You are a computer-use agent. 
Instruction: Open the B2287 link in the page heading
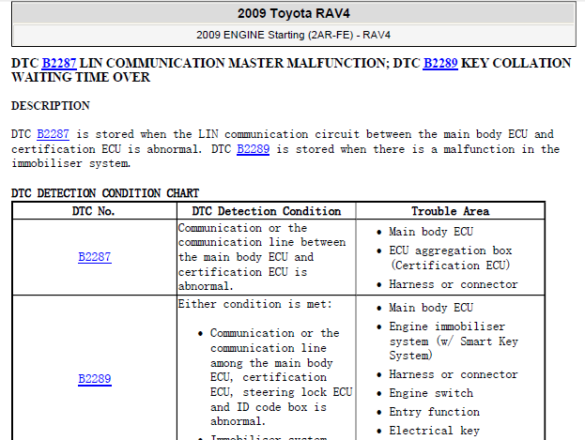pyautogui.click(x=59, y=63)
